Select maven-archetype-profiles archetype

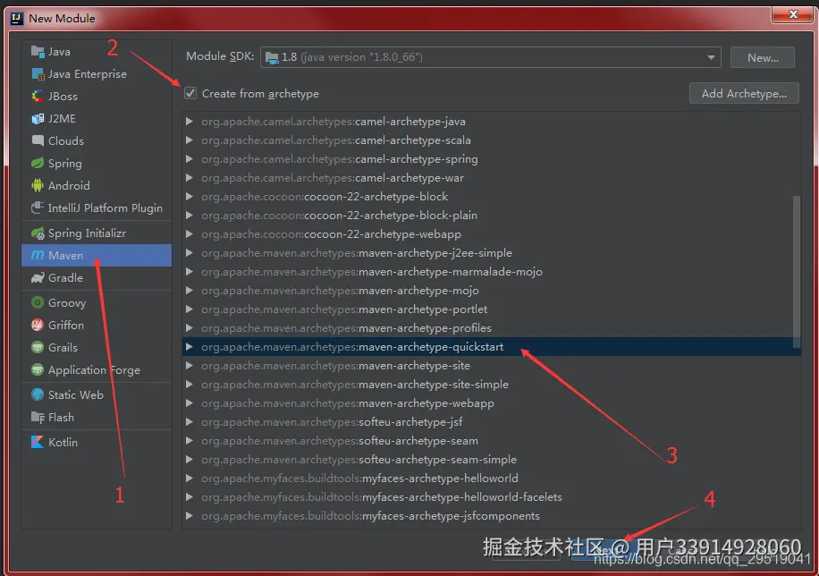pos(491,328)
